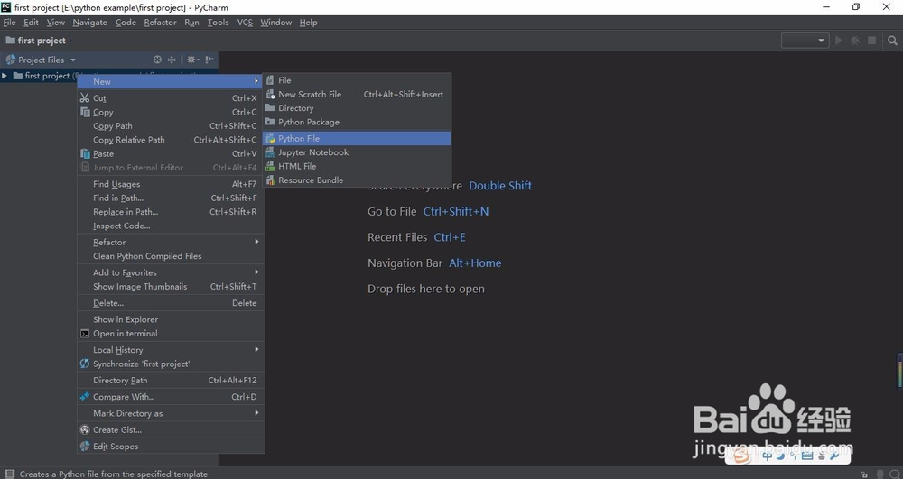903x479 pixels.
Task: Click the Debug bug icon
Action: point(855,41)
